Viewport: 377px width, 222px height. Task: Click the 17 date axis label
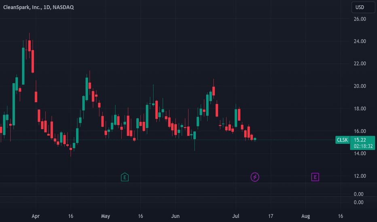[x=271, y=216]
